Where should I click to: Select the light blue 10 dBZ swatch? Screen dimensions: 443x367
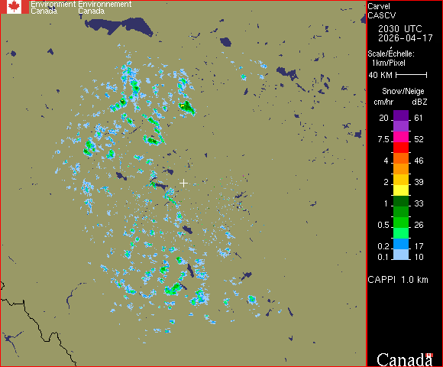click(401, 254)
